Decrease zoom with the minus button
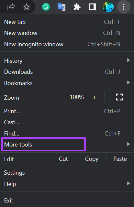This screenshot has width=134, height=207. [x=59, y=97]
